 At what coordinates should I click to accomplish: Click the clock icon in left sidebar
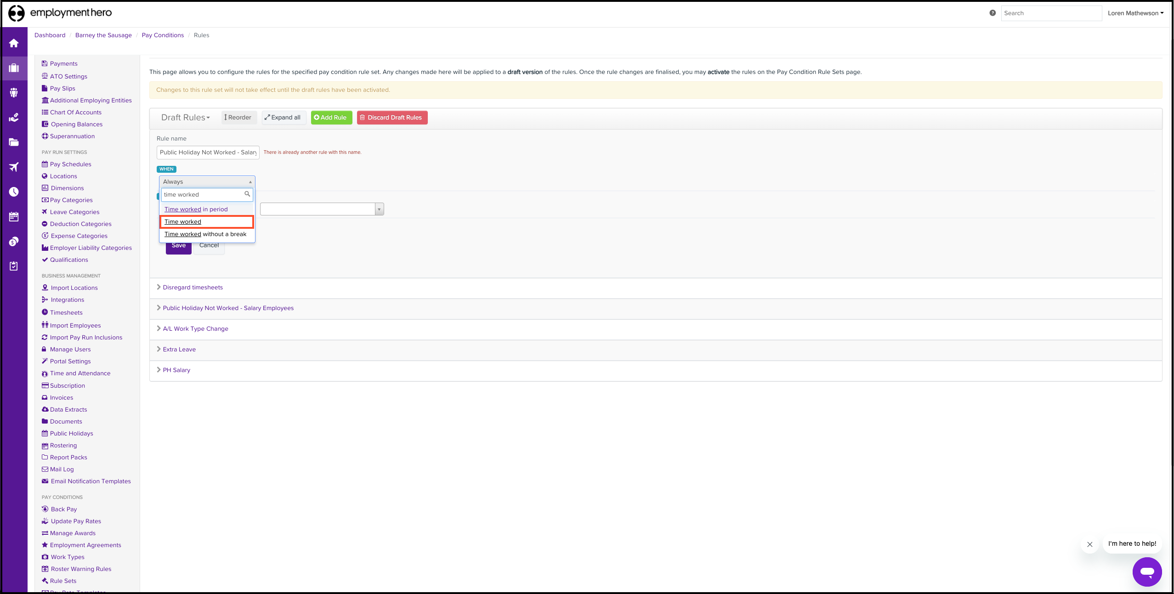(x=14, y=192)
